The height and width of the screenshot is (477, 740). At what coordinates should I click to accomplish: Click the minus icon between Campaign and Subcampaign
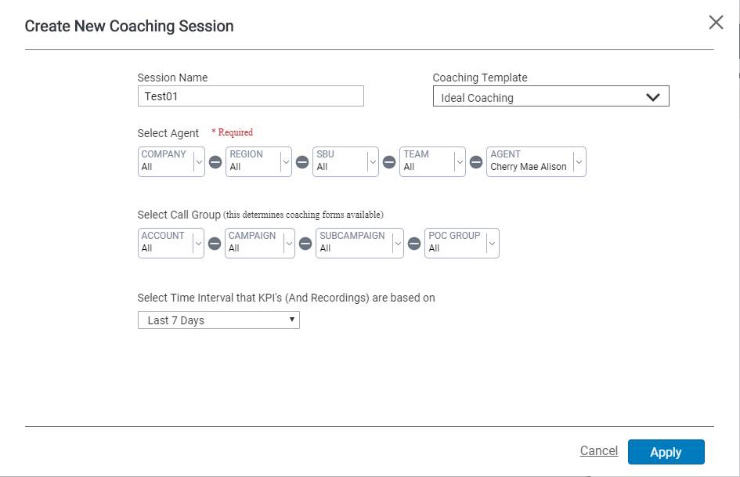coord(305,244)
